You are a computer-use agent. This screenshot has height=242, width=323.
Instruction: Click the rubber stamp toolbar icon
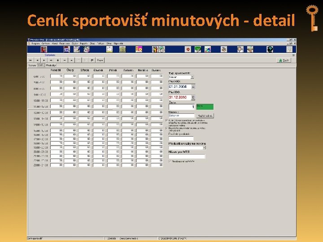[224, 49]
